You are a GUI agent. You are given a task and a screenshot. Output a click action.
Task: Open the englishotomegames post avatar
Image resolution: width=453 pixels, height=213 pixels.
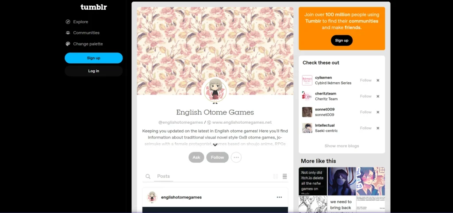point(152,197)
